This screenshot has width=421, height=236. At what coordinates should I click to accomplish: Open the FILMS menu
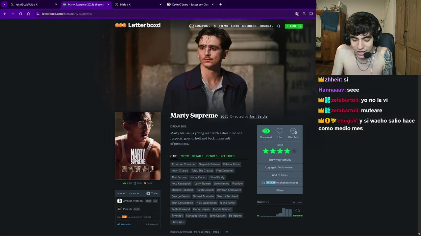224,26
